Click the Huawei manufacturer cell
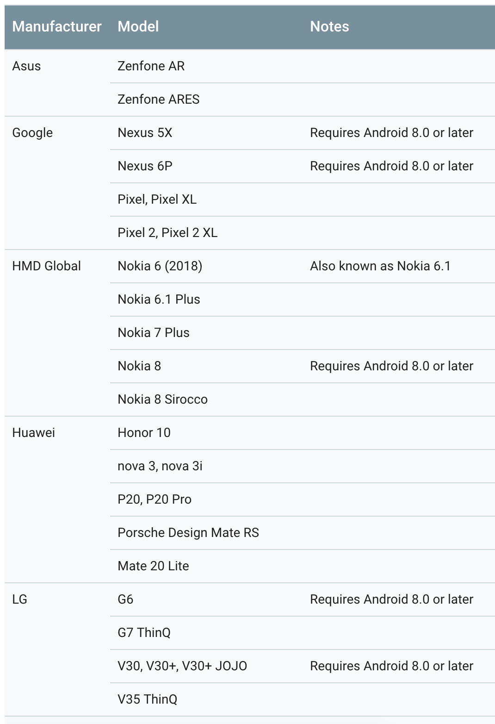Image resolution: width=495 pixels, height=724 pixels. 33,433
